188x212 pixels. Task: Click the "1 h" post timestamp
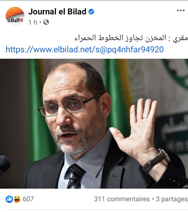tap(33, 22)
